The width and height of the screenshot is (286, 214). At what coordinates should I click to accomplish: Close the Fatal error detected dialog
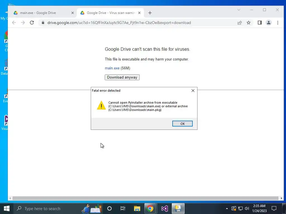pyautogui.click(x=193, y=91)
